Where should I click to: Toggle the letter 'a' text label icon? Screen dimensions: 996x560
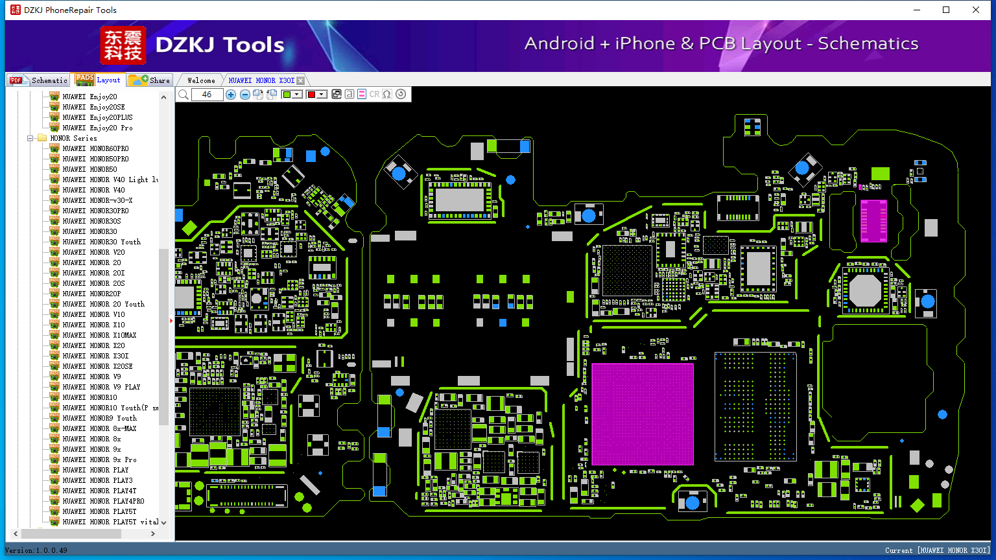[350, 95]
